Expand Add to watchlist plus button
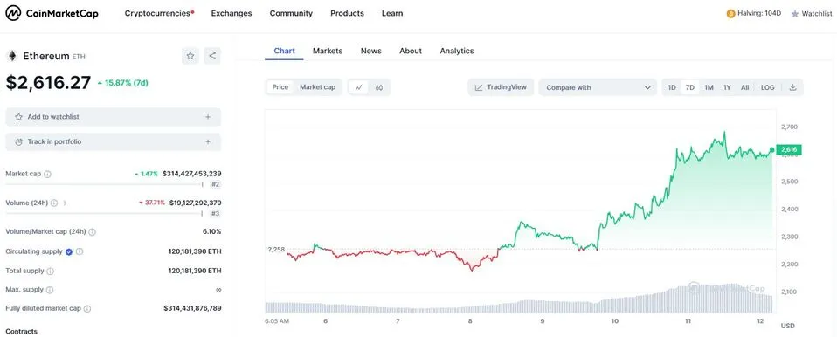837x337 pixels. 208,117
